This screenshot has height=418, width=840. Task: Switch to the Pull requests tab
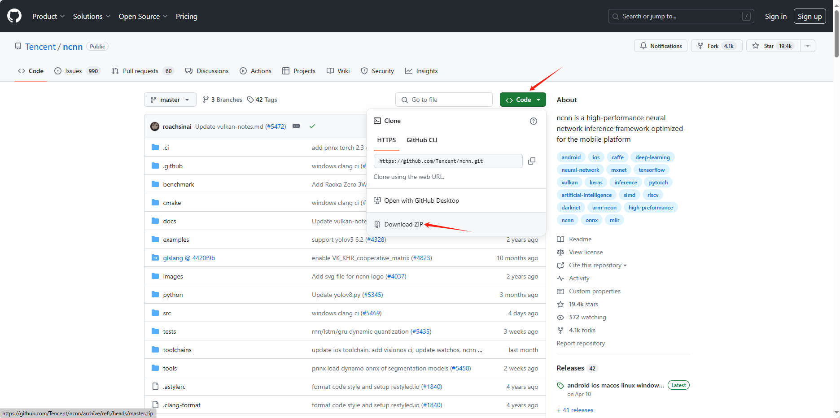tap(143, 71)
